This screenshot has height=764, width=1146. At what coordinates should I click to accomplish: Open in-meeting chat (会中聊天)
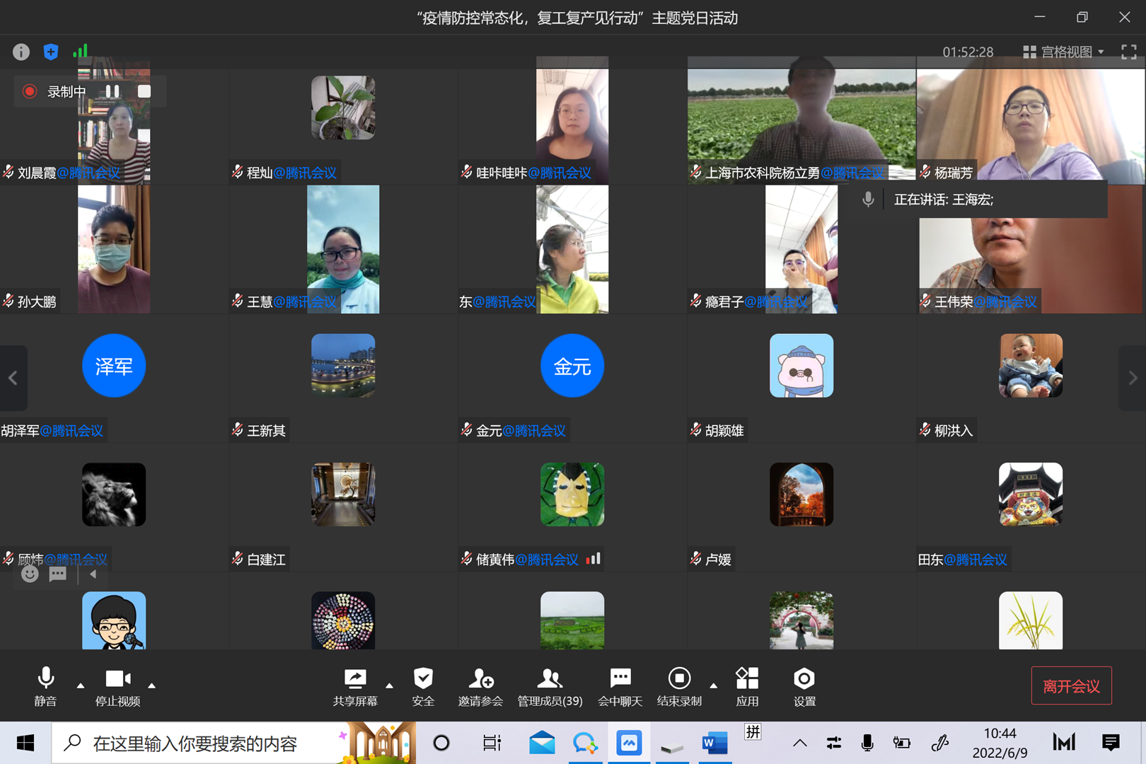coord(620,686)
